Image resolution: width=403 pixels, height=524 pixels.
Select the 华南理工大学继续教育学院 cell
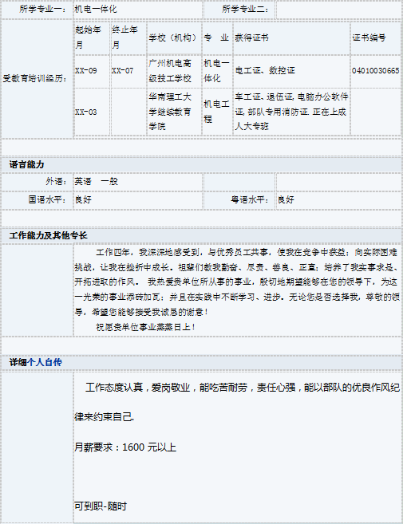[174, 112]
